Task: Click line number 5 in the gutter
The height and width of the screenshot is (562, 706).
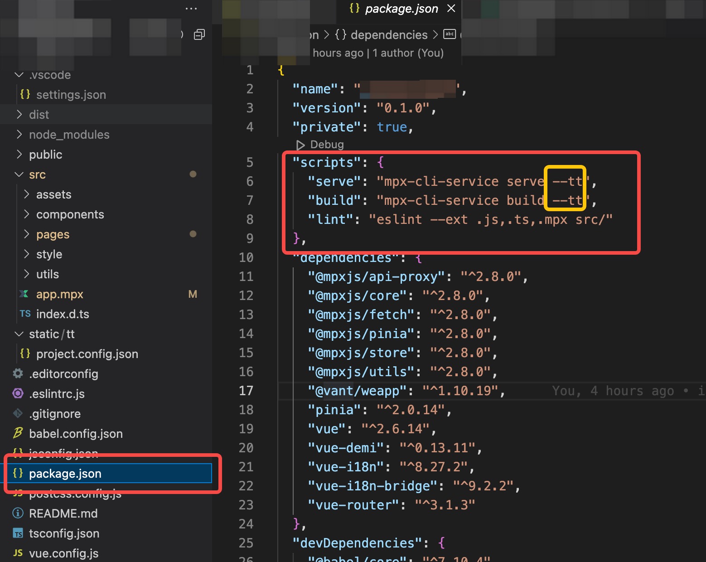Action: pos(250,162)
